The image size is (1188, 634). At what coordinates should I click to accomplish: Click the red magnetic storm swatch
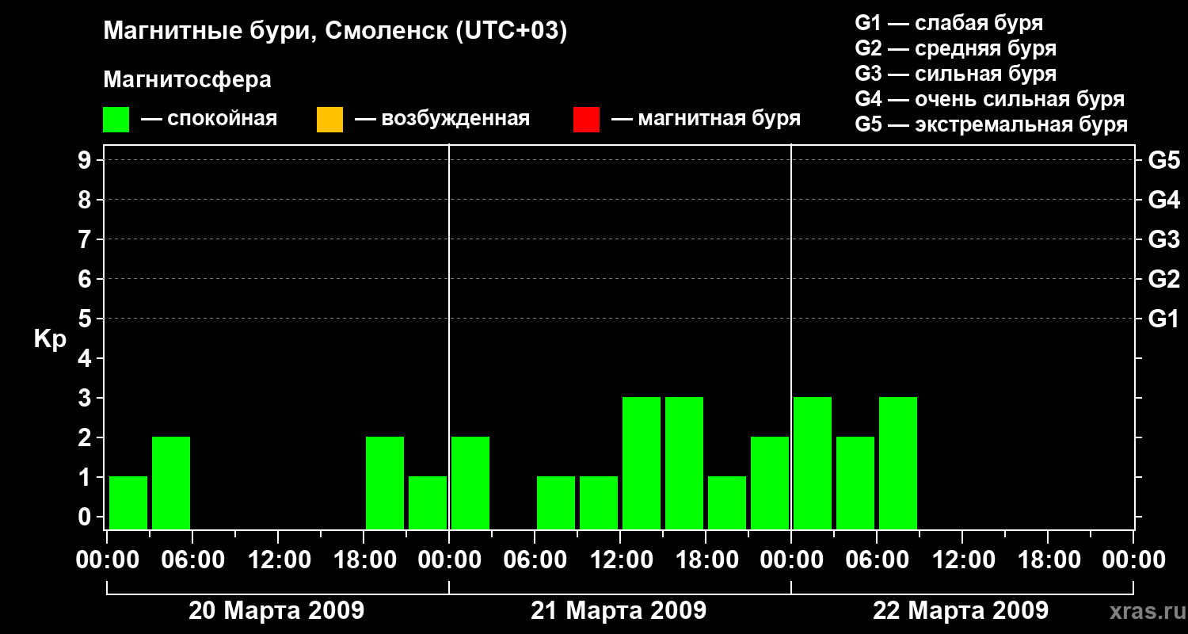[x=586, y=120]
